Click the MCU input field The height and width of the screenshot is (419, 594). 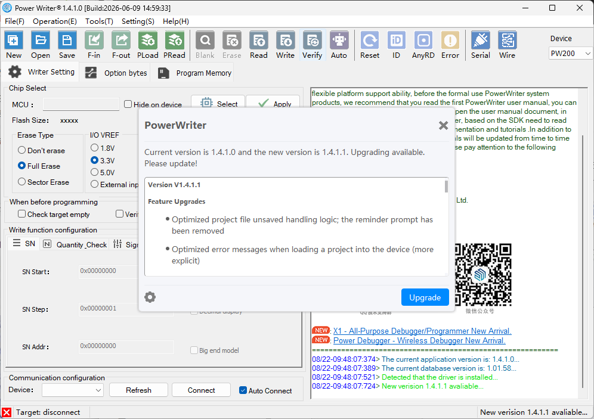[x=81, y=104]
